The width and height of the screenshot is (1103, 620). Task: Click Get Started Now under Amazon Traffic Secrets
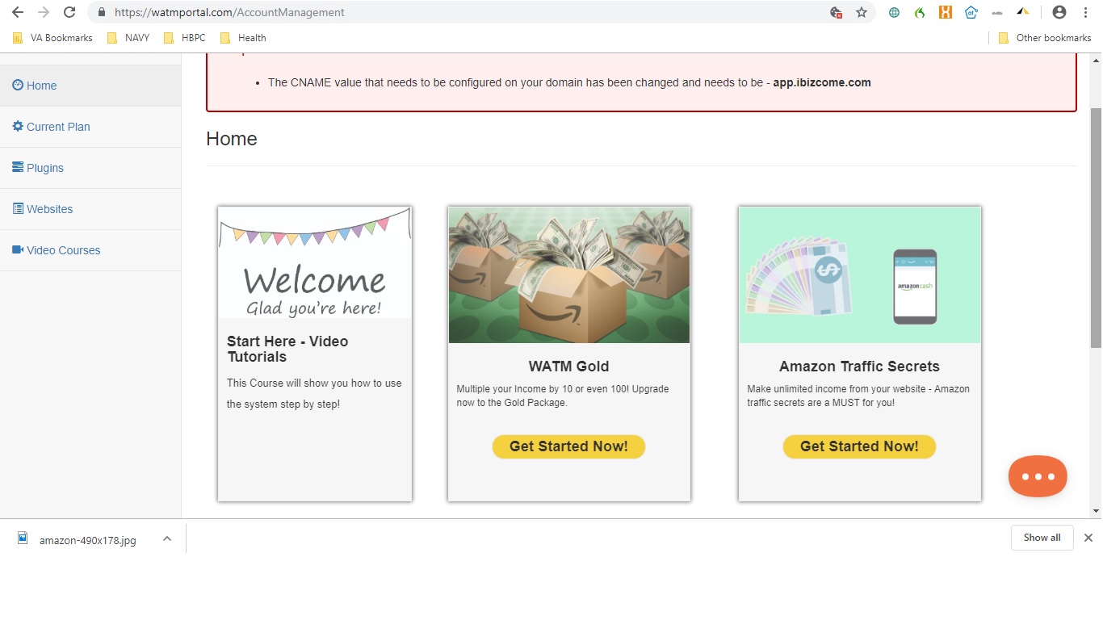point(859,446)
